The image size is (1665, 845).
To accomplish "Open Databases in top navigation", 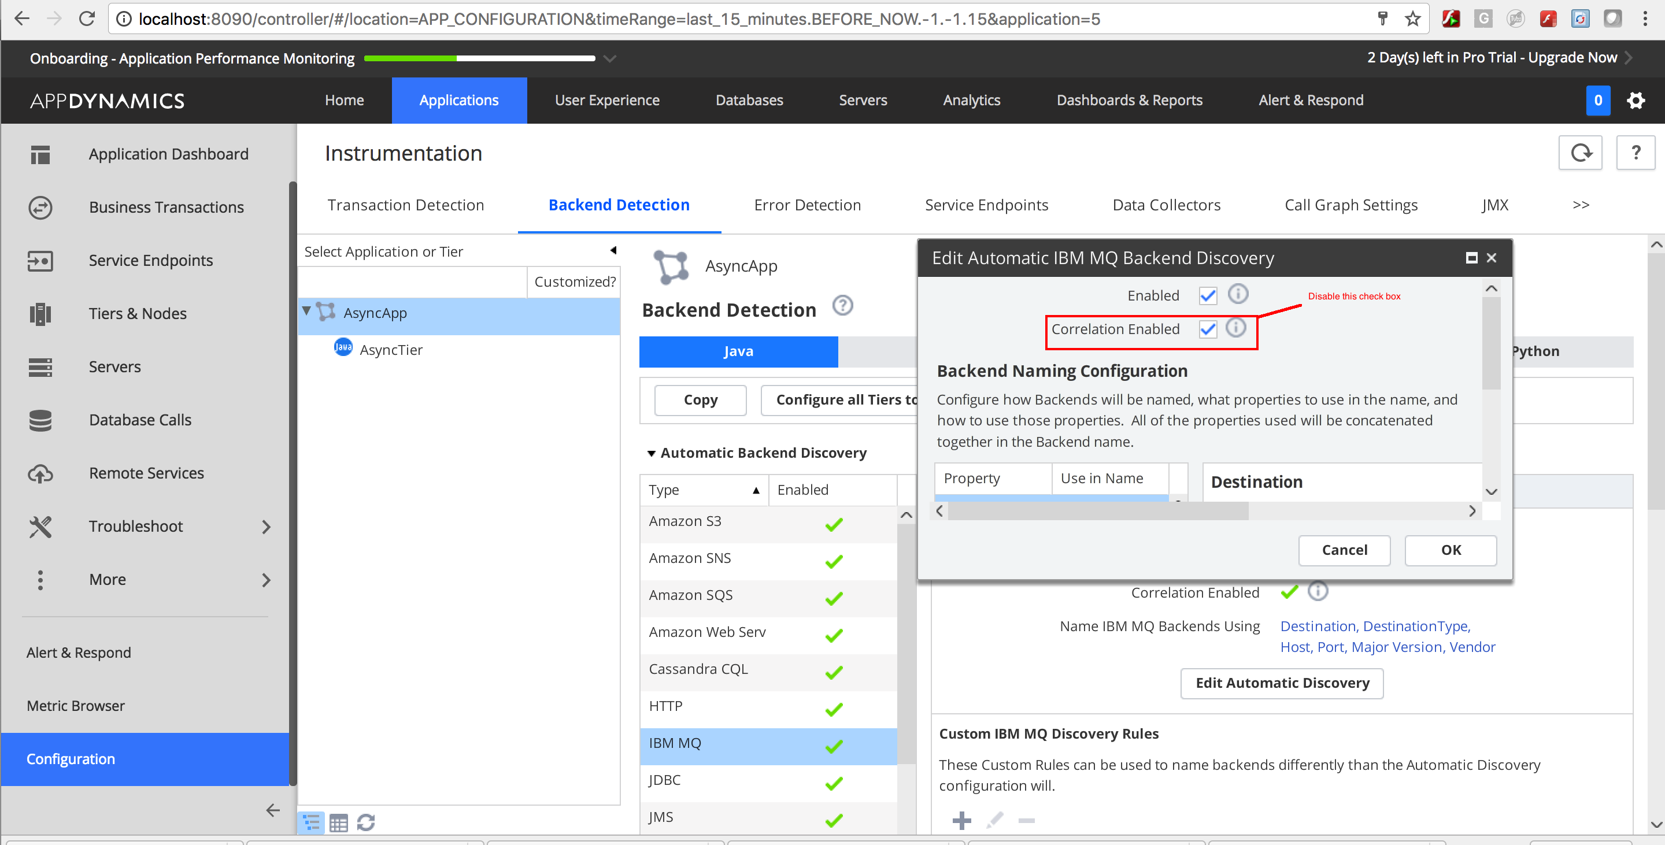I will [749, 100].
